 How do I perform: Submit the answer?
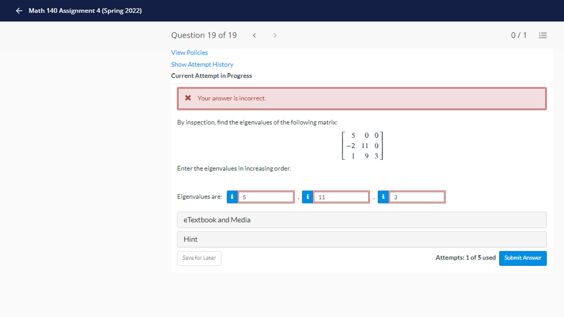click(x=523, y=258)
